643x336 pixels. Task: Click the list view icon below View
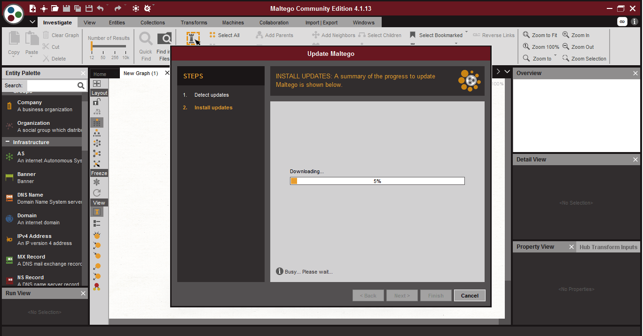(x=97, y=223)
